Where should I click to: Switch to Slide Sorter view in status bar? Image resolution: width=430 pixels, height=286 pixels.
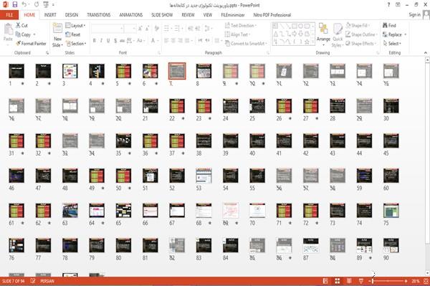pyautogui.click(x=338, y=281)
